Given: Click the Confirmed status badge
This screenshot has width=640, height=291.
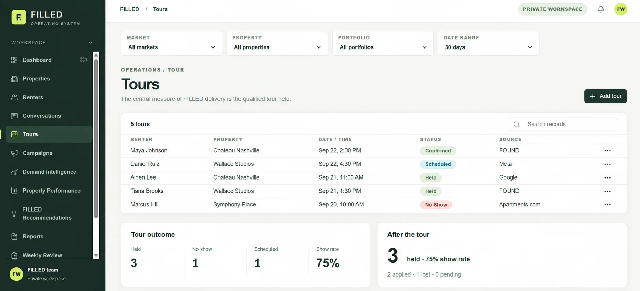Looking at the screenshot, I should pos(438,151).
